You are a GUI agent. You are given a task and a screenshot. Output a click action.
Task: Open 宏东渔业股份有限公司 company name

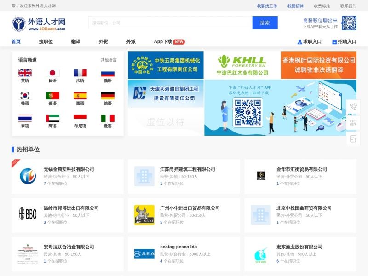[299, 247]
